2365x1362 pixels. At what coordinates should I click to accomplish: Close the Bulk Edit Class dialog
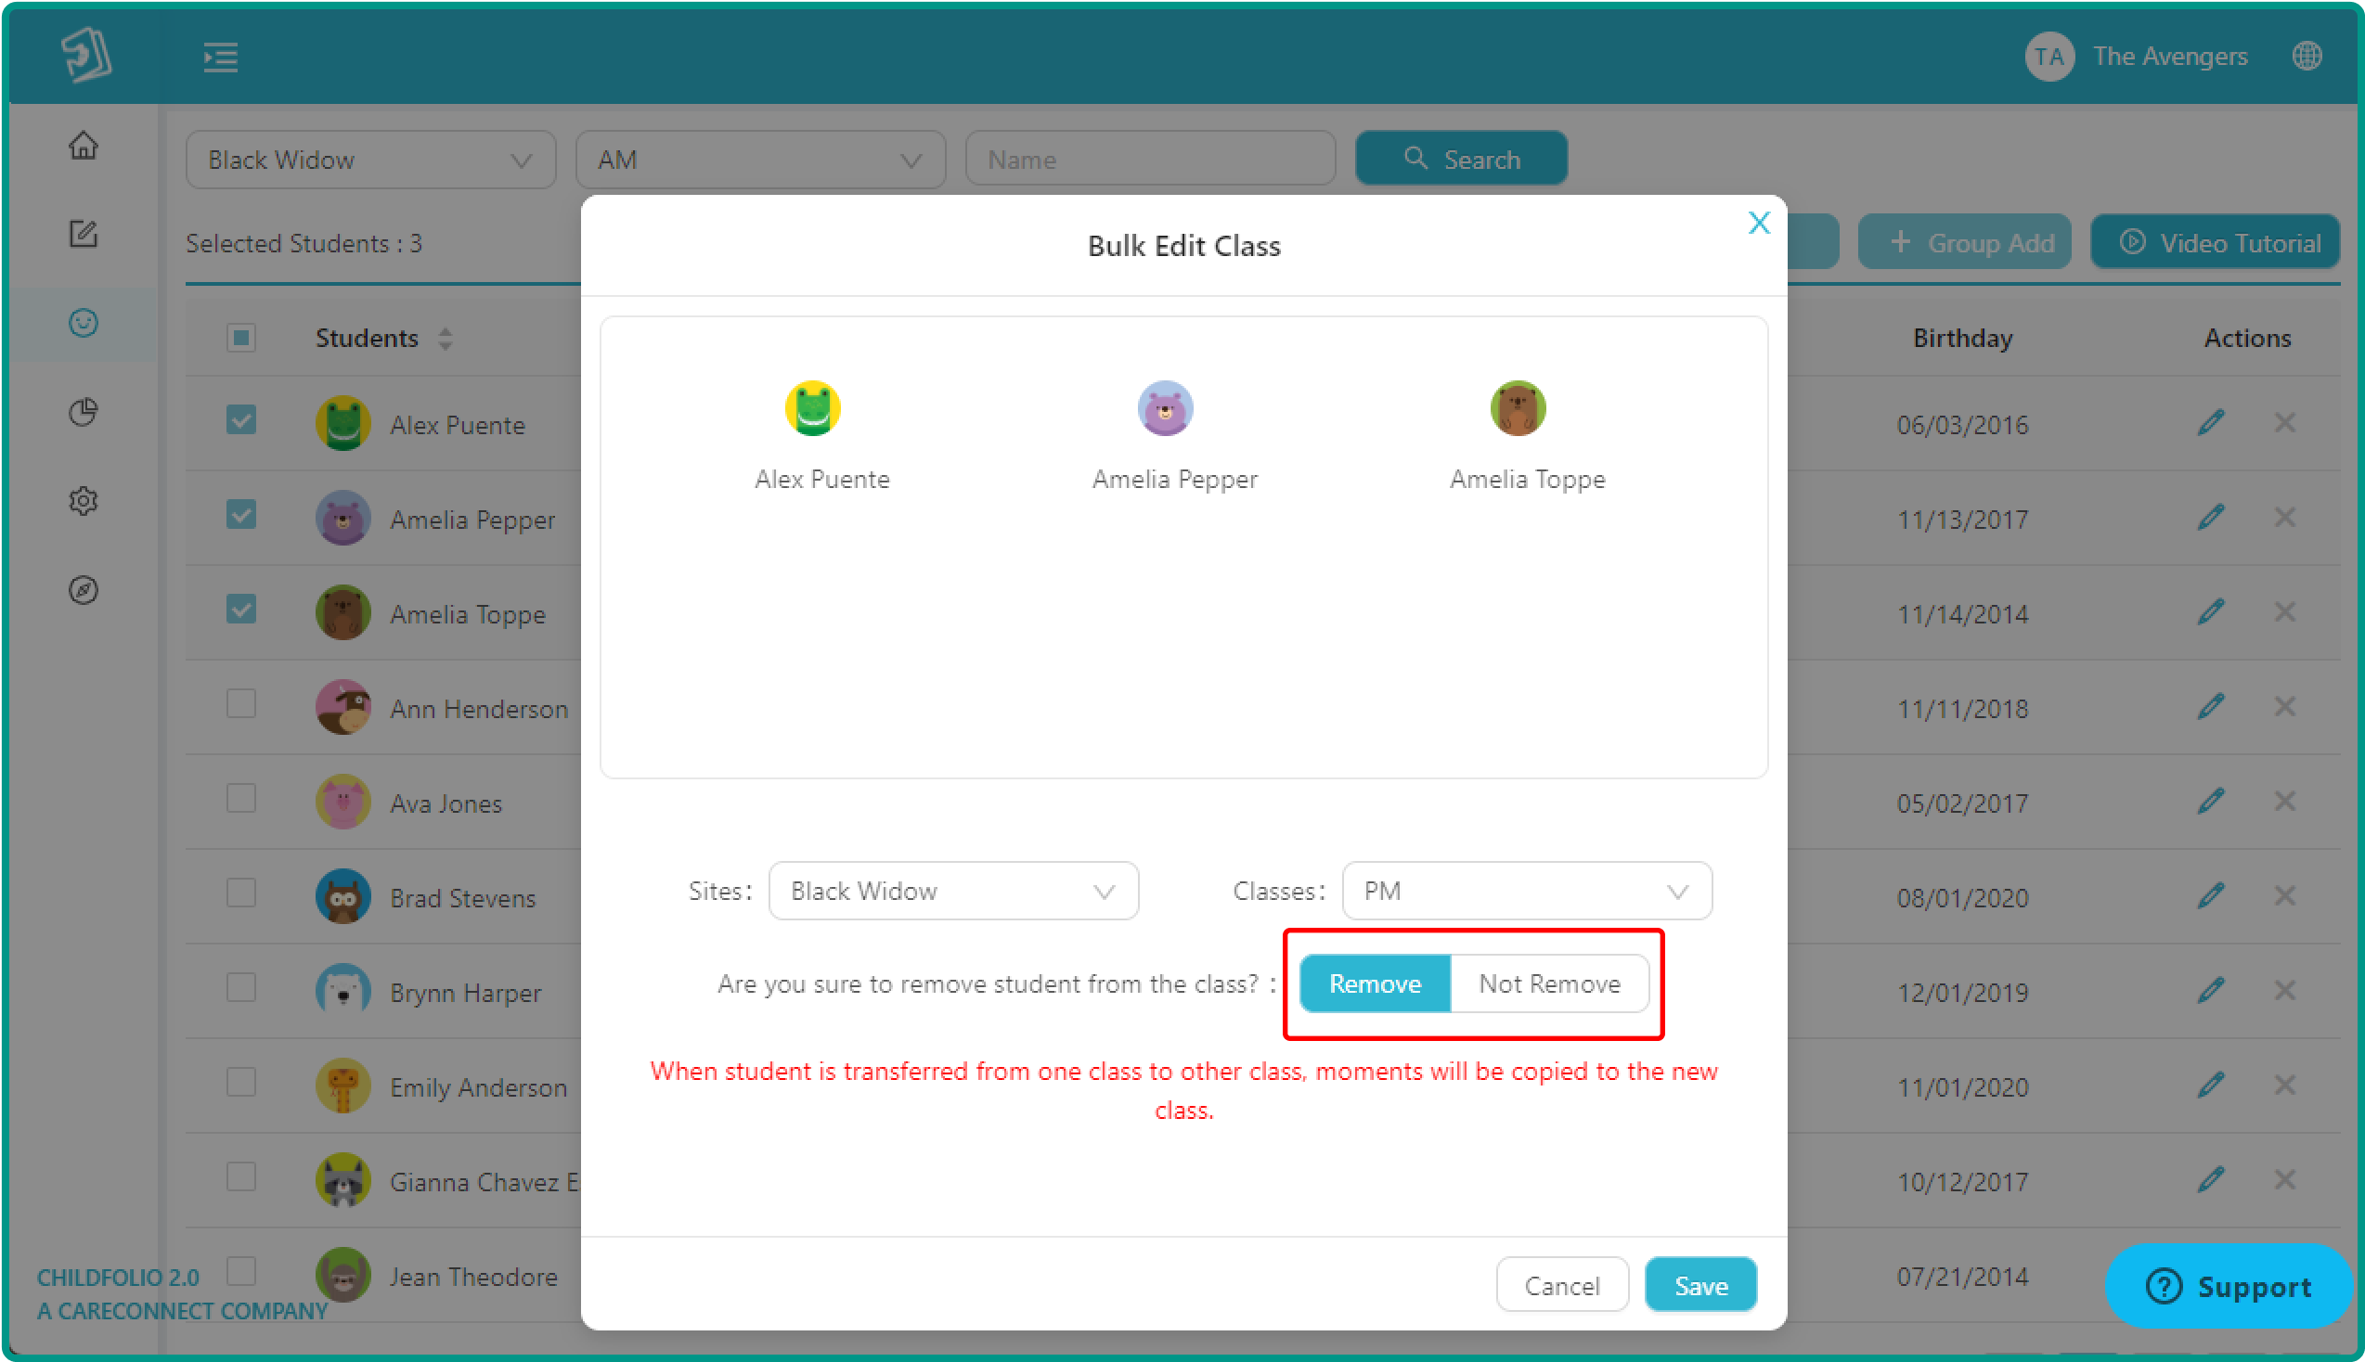(1759, 223)
